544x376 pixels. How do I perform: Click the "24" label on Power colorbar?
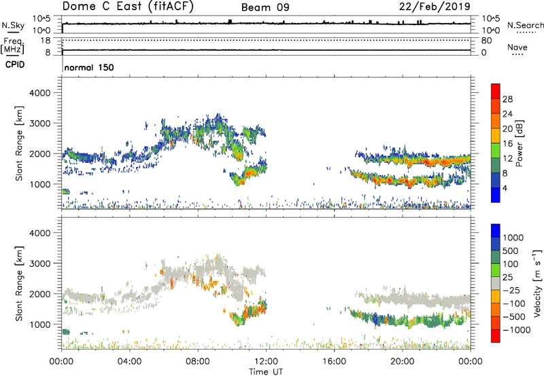tap(507, 114)
